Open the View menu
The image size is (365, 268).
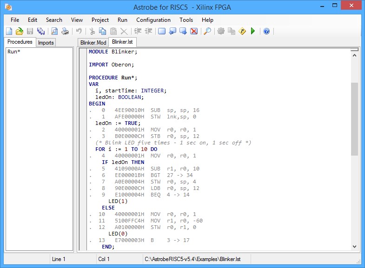click(x=77, y=20)
